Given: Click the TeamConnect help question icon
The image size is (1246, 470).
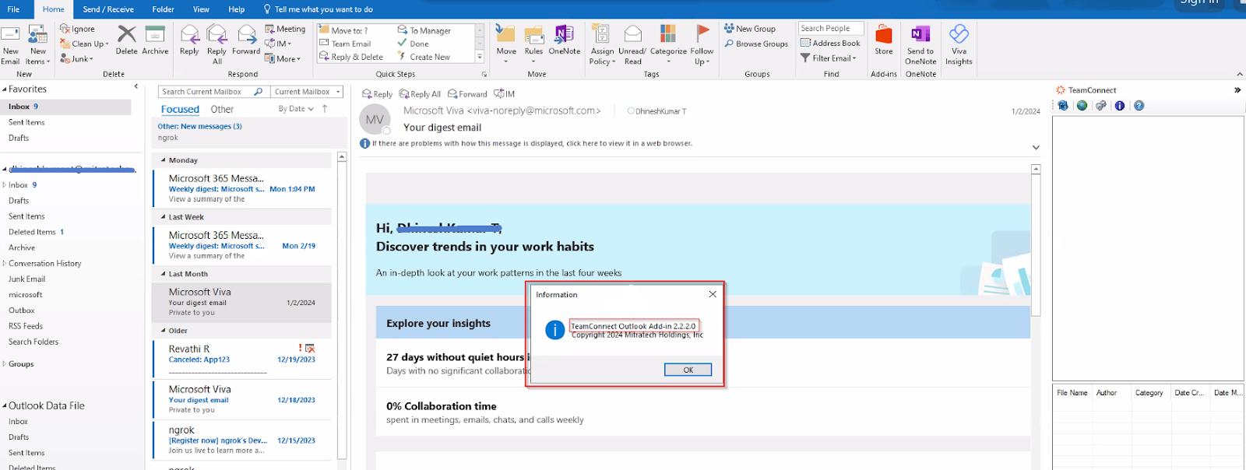Looking at the screenshot, I should 1139,106.
